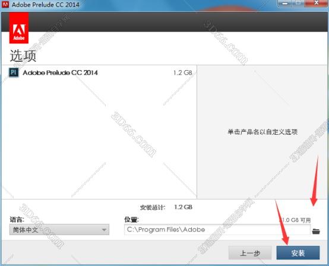Click the GB 可用 available space text
329x266 pixels.
[x=295, y=220]
